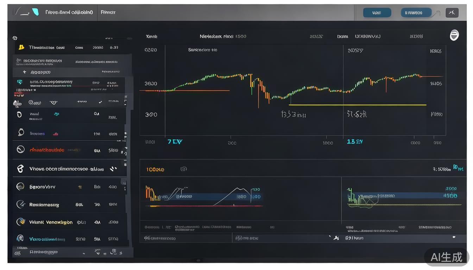This screenshot has height=270, width=473.
Task: Click the second blue button in top bar
Action: pos(416,13)
